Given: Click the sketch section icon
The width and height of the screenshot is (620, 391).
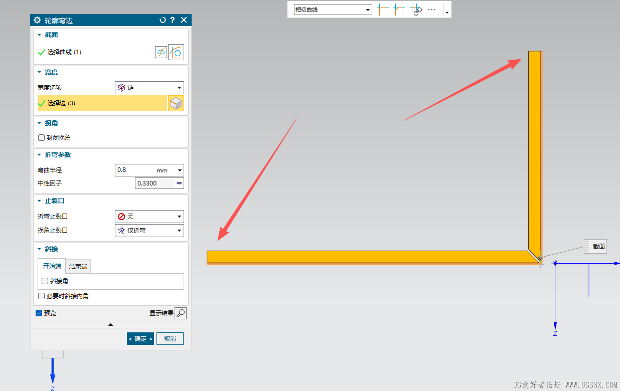Looking at the screenshot, I should pos(161,52).
